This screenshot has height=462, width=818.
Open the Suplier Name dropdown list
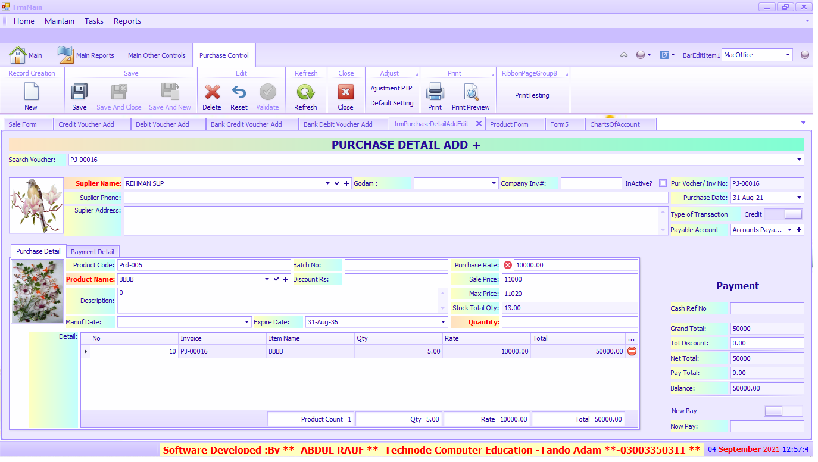pos(327,183)
